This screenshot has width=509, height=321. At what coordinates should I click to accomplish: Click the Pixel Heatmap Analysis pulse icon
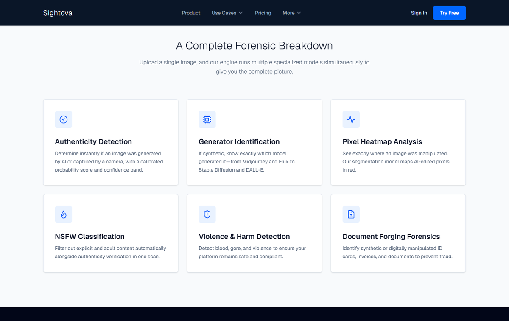351,119
